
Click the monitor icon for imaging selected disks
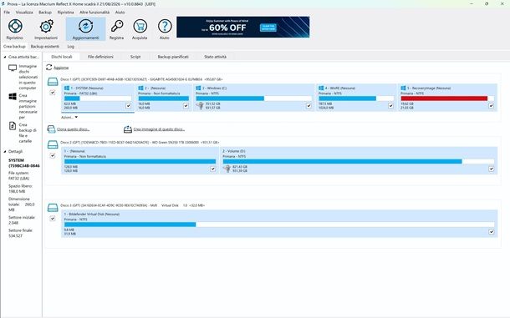point(13,68)
